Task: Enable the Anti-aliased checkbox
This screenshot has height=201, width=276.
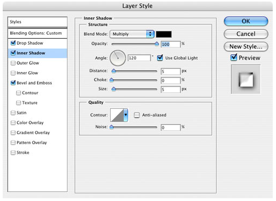Action: click(137, 115)
